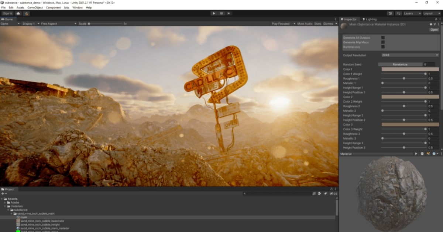This screenshot has height=232, width=443.
Task: Expand the Layers dropdown
Action: tap(412, 13)
